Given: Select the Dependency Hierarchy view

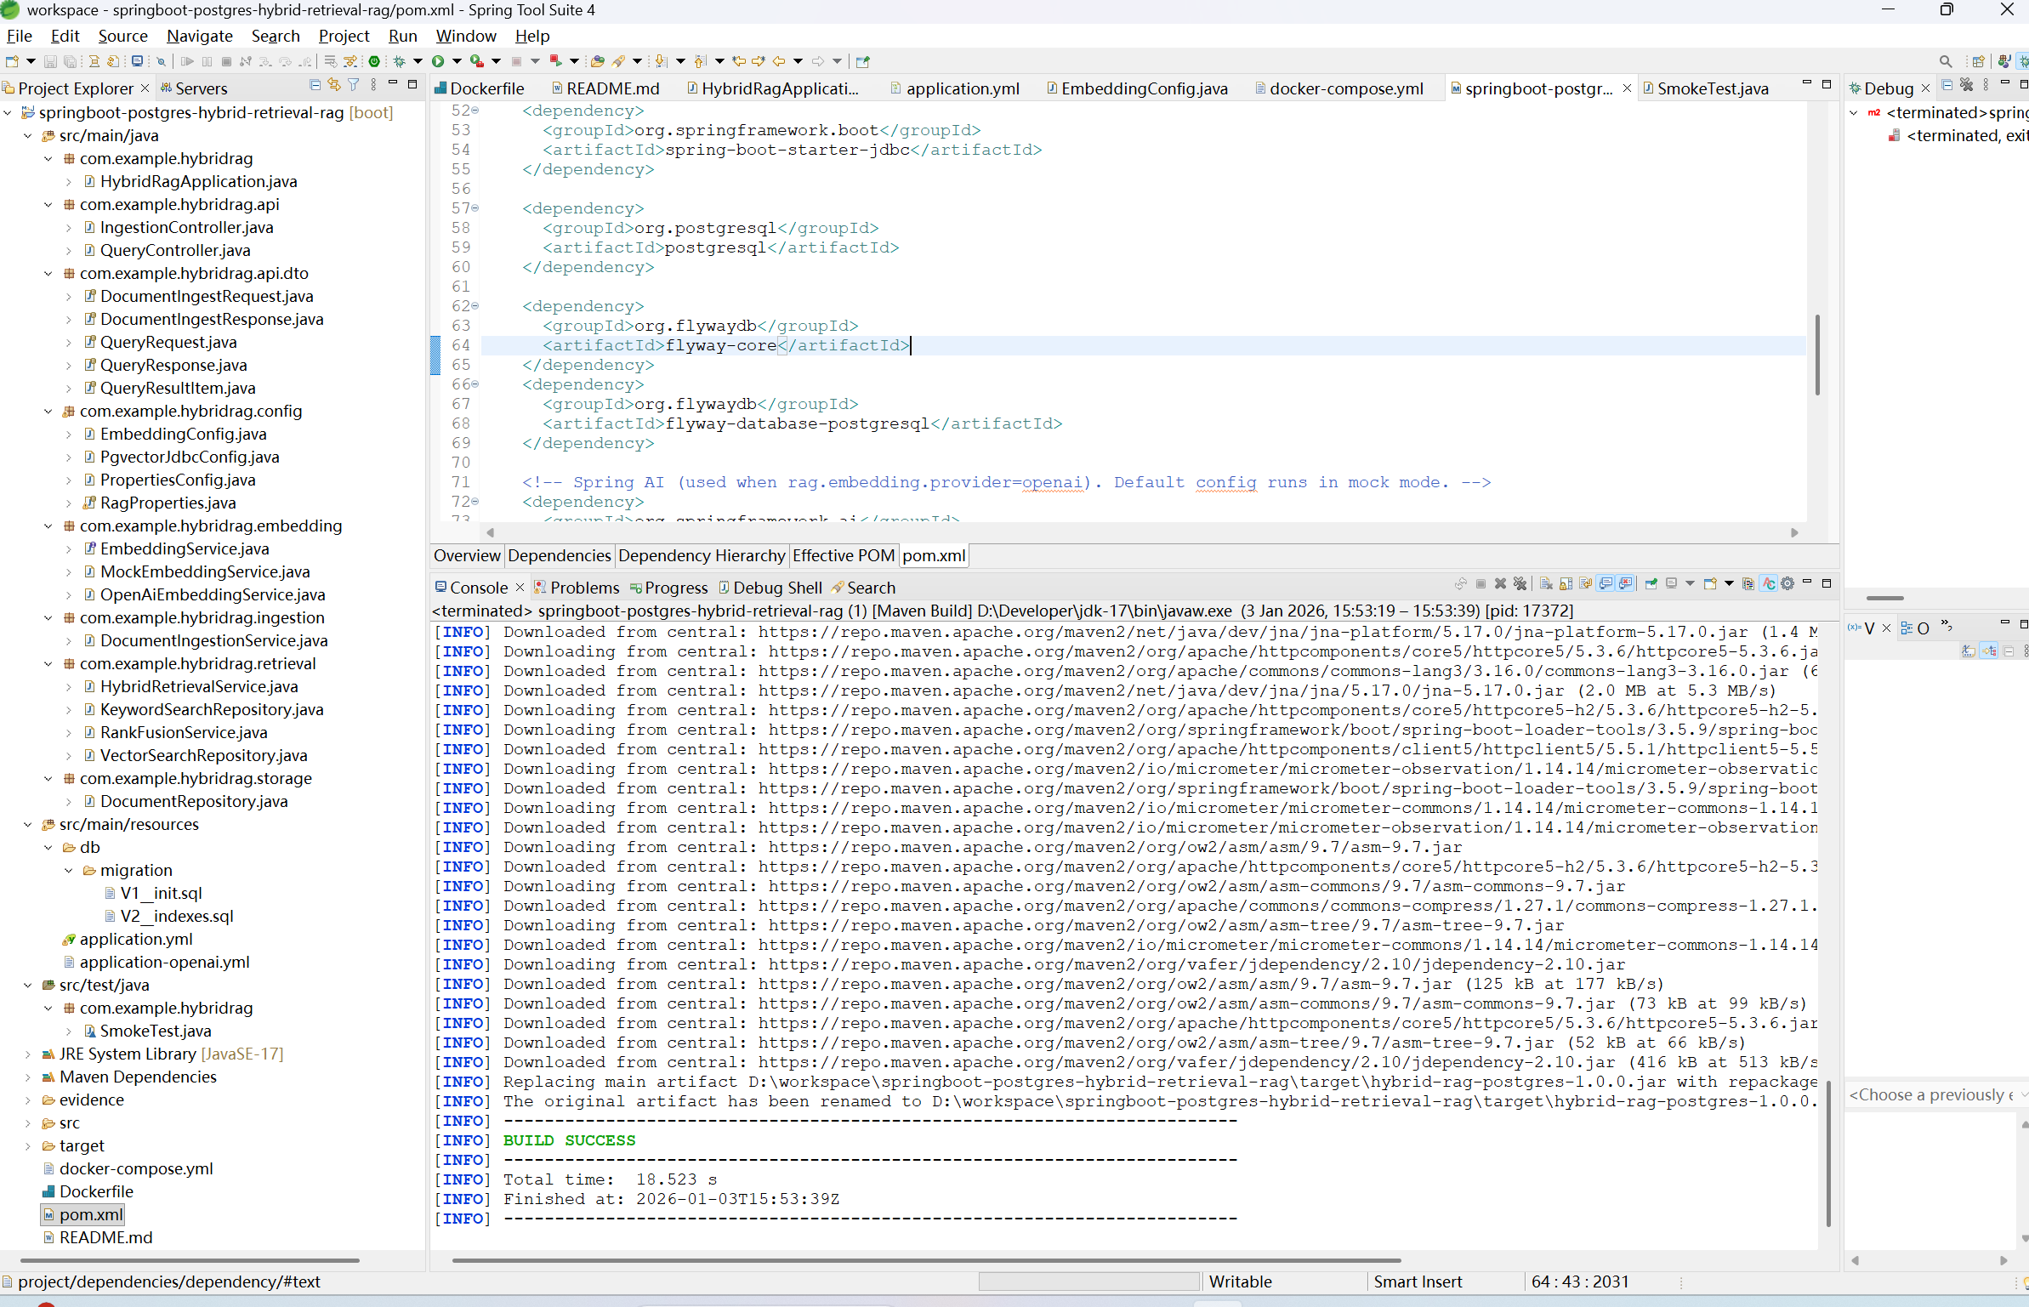Looking at the screenshot, I should [x=702, y=555].
